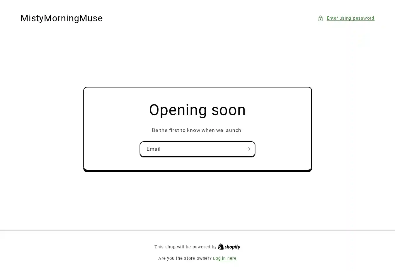
Task: Open the Enter using password link
Action: (350, 18)
